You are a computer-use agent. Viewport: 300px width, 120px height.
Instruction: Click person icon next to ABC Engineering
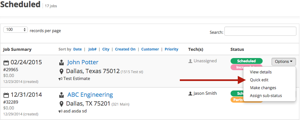tap(62, 95)
